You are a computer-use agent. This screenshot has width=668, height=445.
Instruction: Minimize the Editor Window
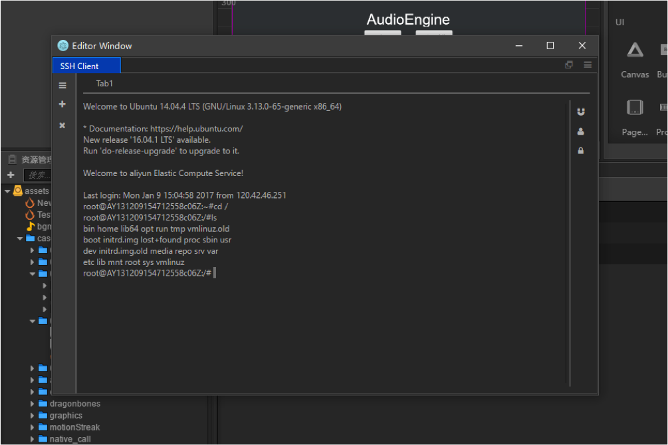[x=519, y=46]
